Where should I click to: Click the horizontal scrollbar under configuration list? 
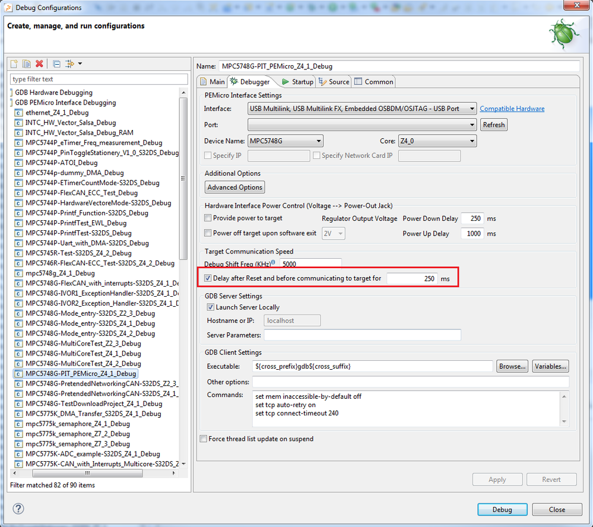pos(87,473)
